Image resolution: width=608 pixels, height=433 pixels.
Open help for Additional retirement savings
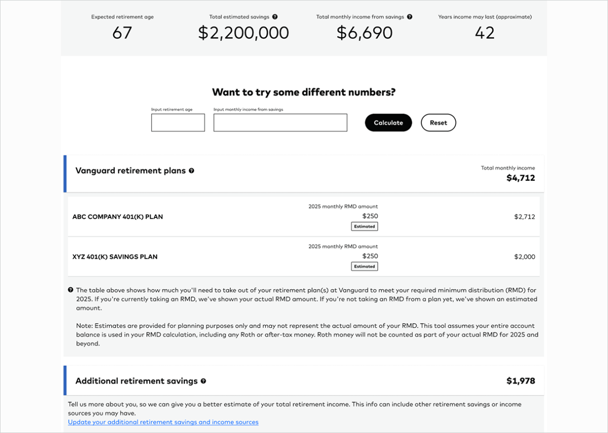(x=203, y=381)
